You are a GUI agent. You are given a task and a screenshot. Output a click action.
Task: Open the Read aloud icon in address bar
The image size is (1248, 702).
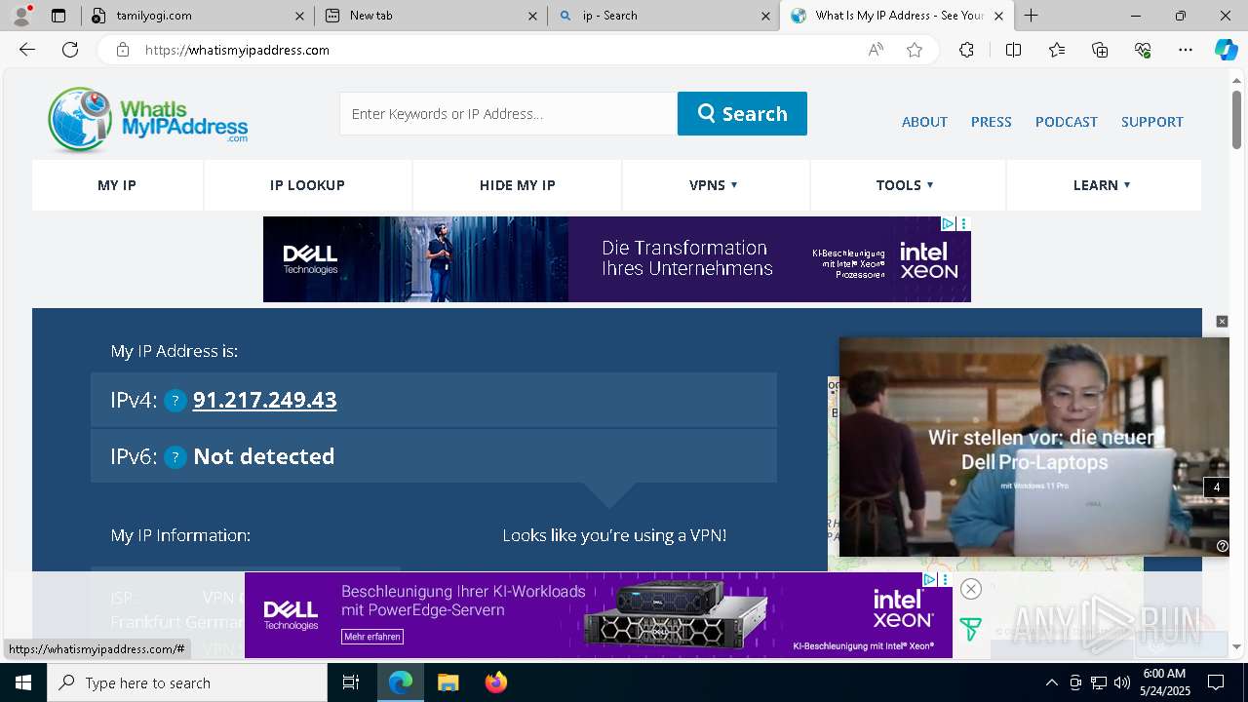click(x=876, y=50)
